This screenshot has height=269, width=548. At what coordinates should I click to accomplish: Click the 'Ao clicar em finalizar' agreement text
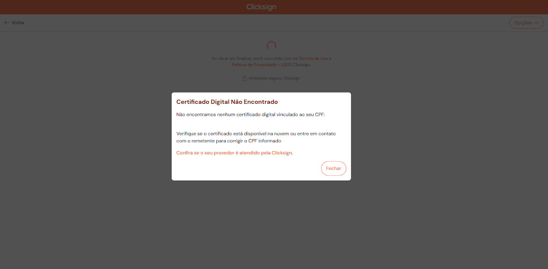254,59
